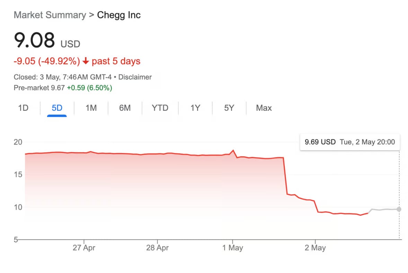Viewport: 408px width, 273px height.
Task: Open the 1Y chart view
Action: tap(195, 108)
